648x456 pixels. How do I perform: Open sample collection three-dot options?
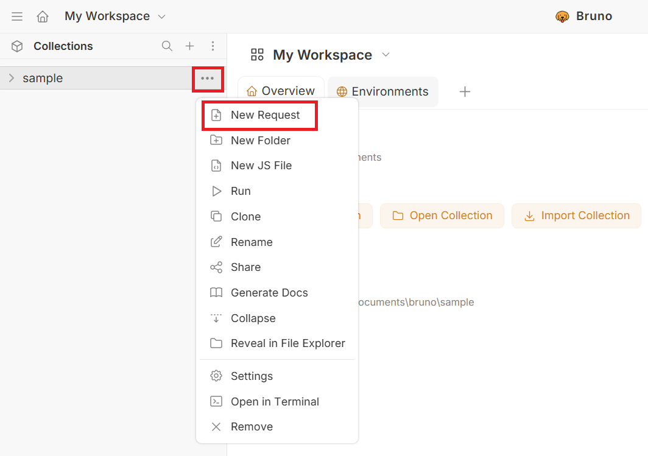(x=208, y=79)
